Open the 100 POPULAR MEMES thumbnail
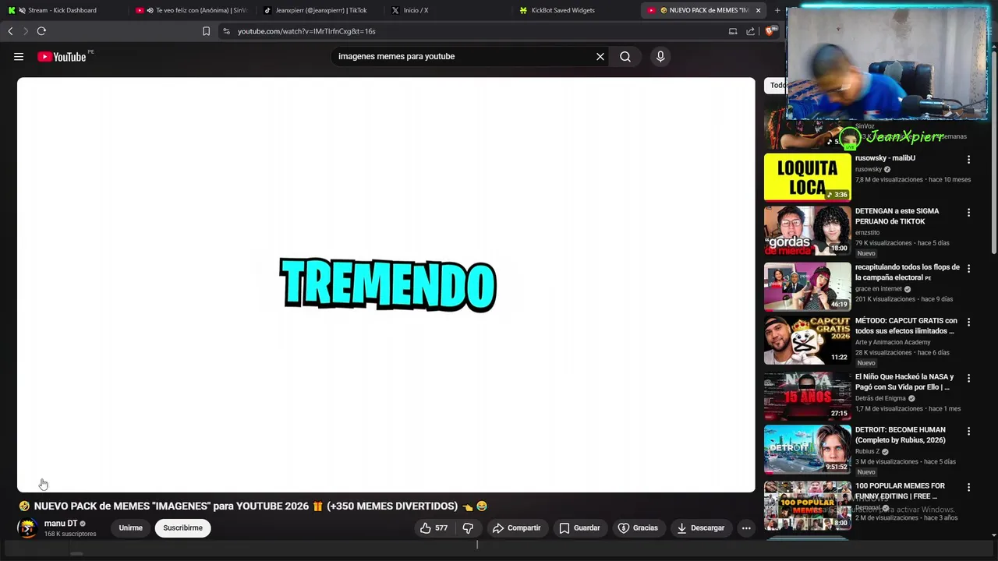 pyautogui.click(x=807, y=506)
